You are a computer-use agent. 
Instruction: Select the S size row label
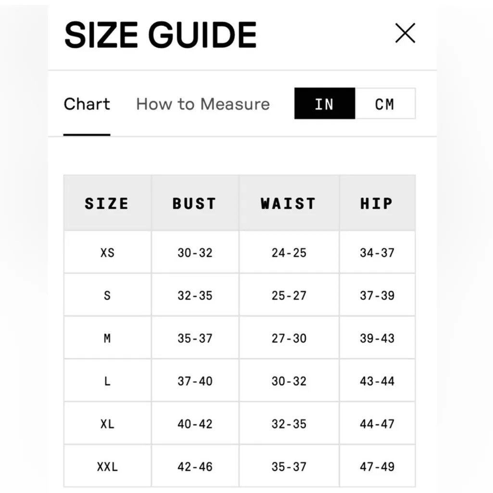(107, 295)
